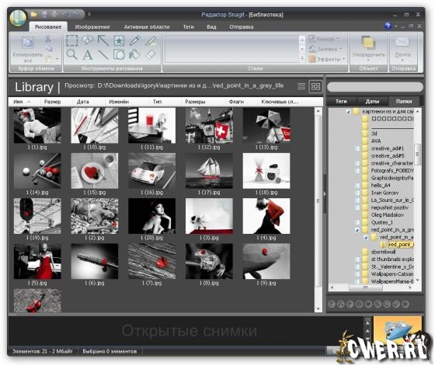Click the Копировать все button
435x366 pixels.
[28, 50]
